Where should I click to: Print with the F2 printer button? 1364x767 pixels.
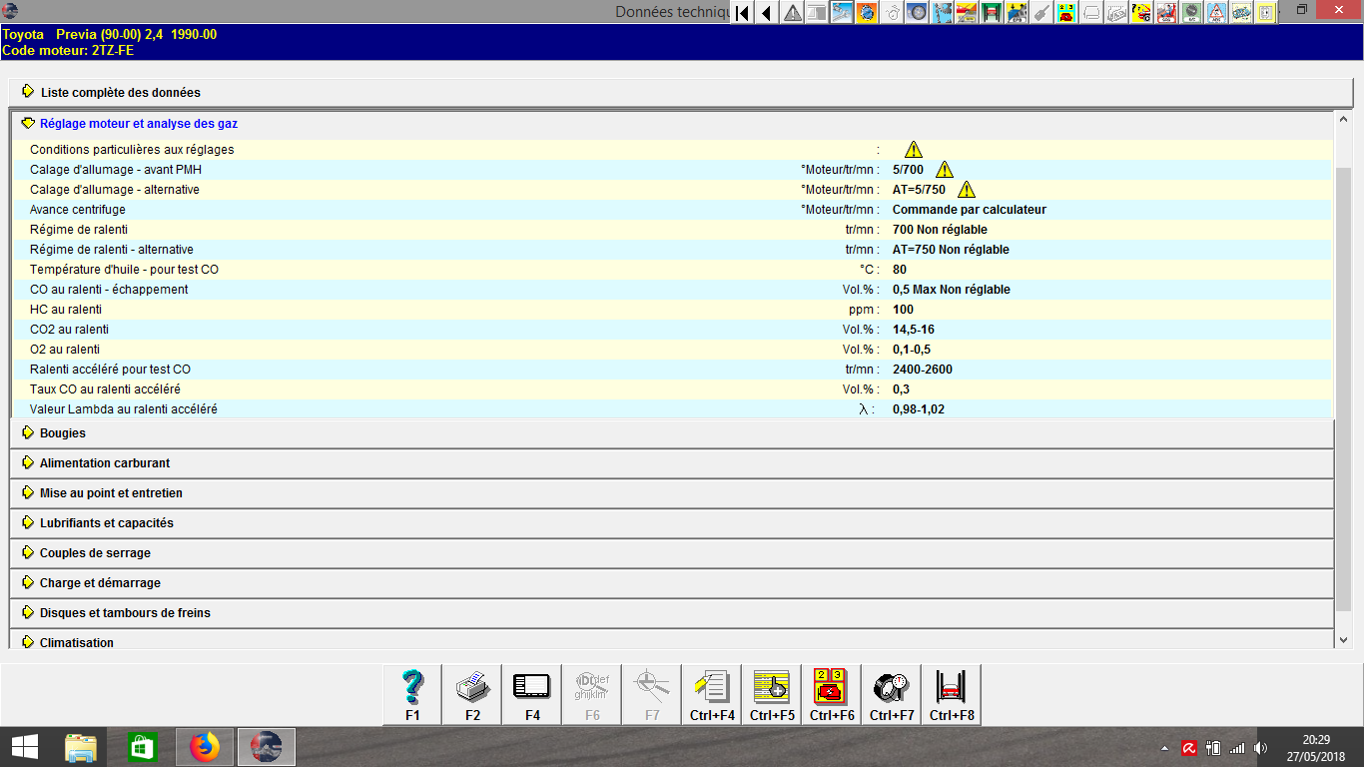click(x=472, y=694)
